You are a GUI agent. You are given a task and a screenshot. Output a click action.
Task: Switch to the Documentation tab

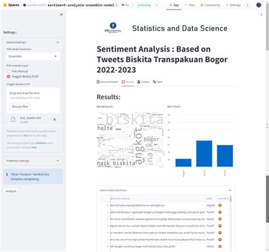[107, 82]
